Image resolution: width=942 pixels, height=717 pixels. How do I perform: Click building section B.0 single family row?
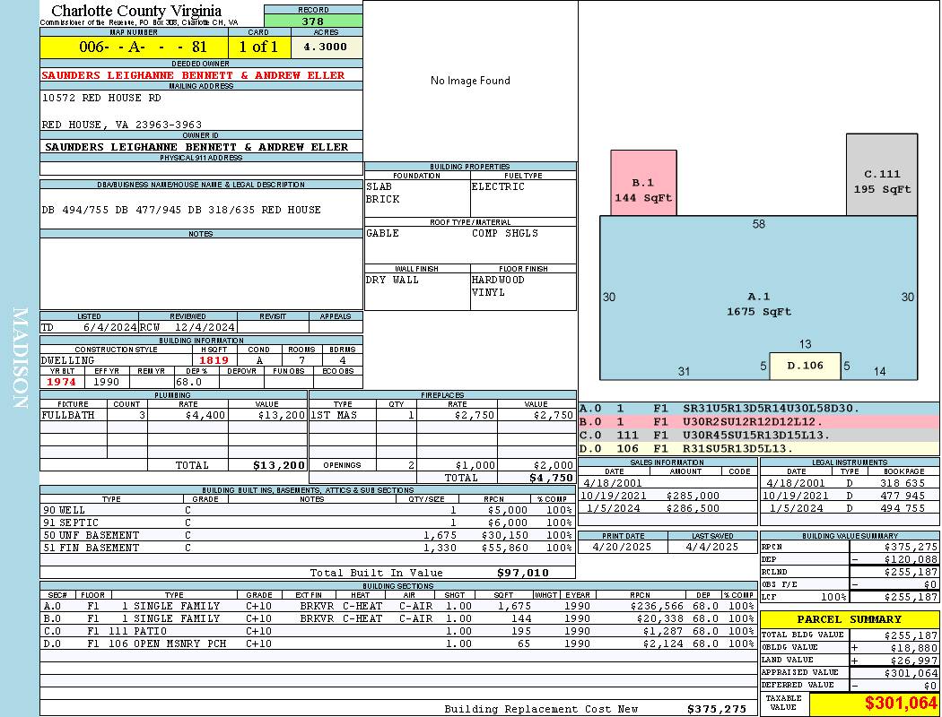pyautogui.click(x=397, y=618)
